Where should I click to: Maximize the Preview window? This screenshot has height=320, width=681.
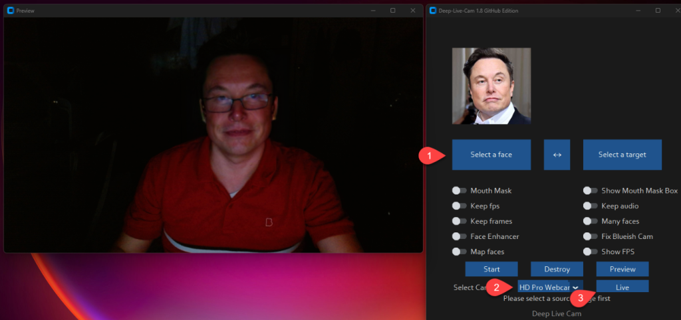click(x=392, y=11)
